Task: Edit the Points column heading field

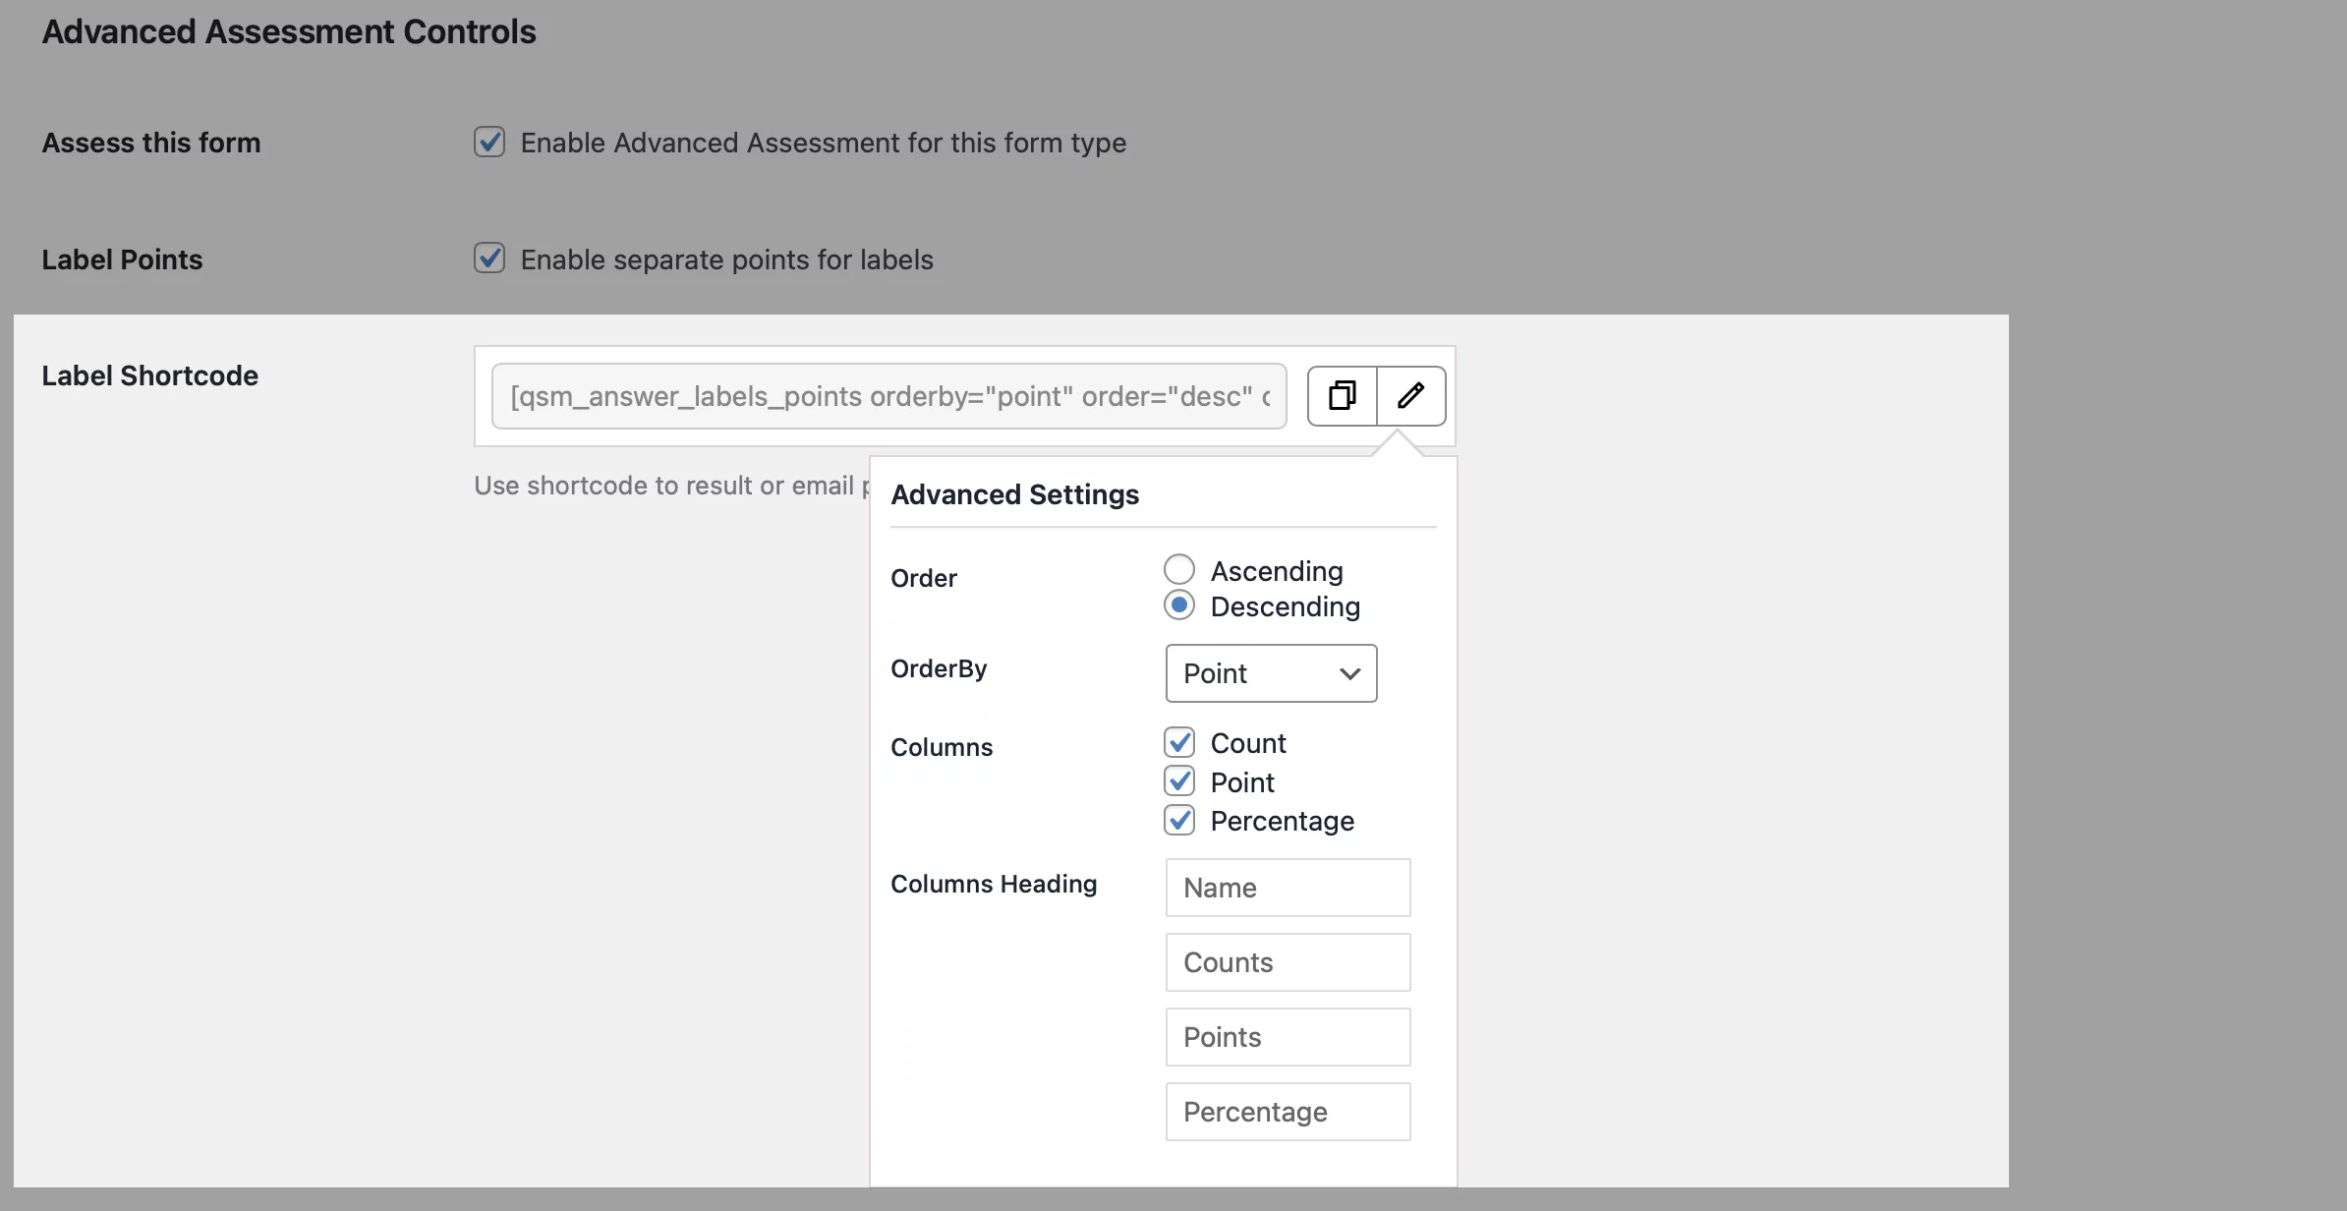Action: tap(1288, 1037)
